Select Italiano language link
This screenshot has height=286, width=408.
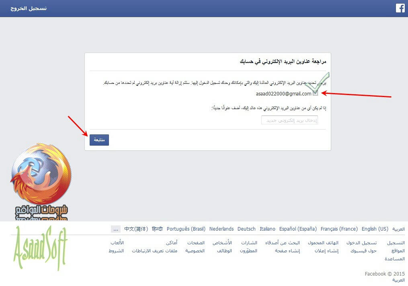(x=267, y=229)
